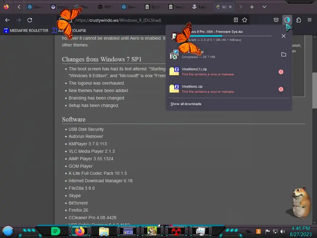The image size is (317, 238).
Task: Open File Explorer from the taskbar
Action: [x=104, y=231]
